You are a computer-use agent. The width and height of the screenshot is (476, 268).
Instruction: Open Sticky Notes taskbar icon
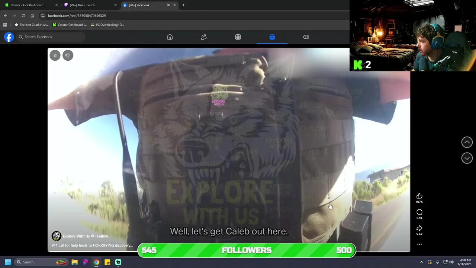[x=107, y=262]
